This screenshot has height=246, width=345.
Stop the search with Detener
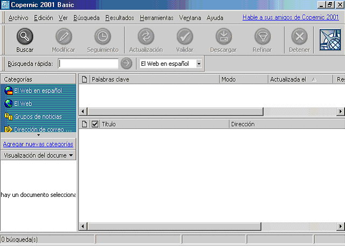[x=300, y=40]
